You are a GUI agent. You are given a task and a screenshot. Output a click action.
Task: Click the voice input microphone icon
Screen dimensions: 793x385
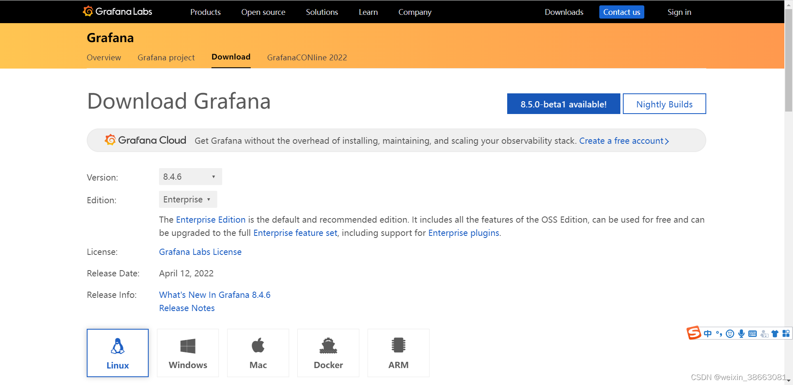click(x=741, y=333)
